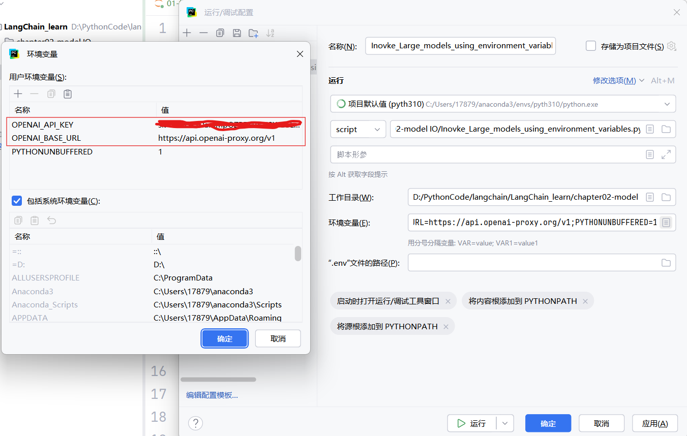
Task: Sort configurations alphabetically
Action: tap(270, 33)
